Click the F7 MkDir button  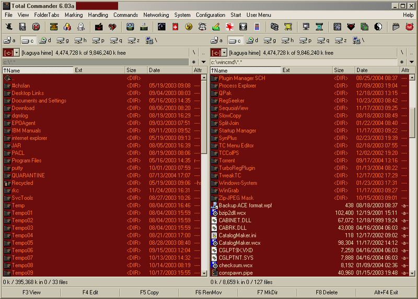tap(268, 292)
